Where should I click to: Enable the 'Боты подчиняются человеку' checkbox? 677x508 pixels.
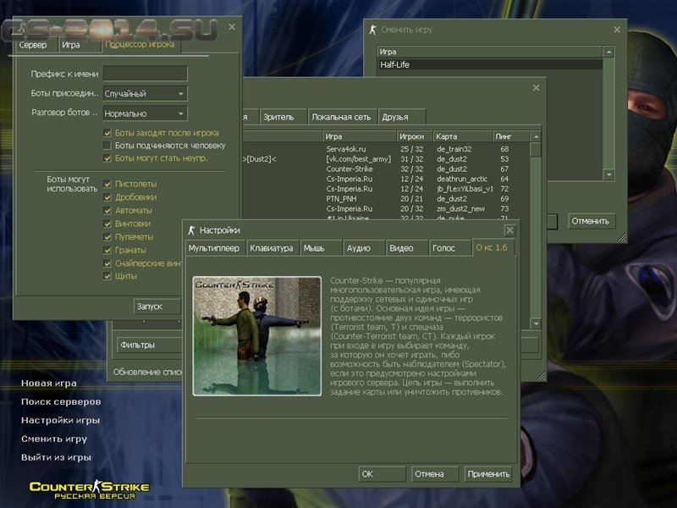(x=106, y=145)
